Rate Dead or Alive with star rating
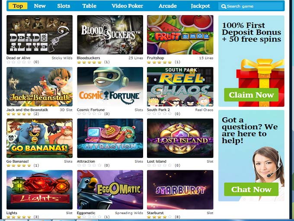 (x=19, y=62)
